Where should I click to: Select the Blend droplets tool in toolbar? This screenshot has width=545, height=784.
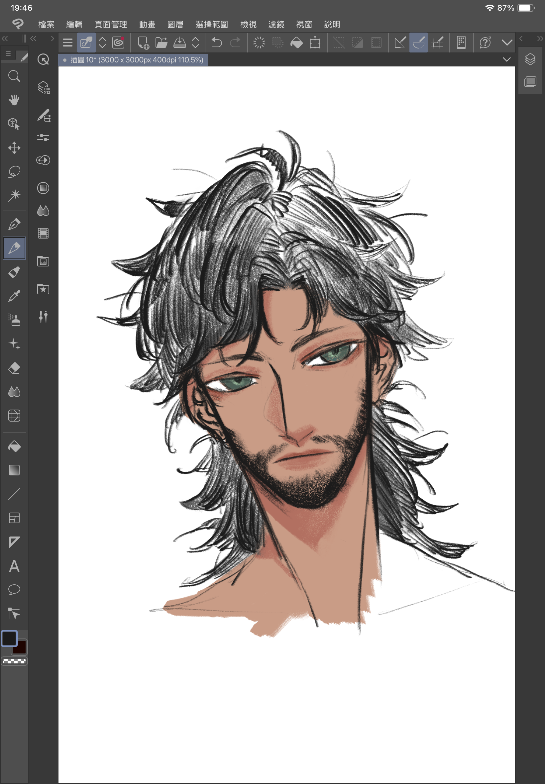(14, 392)
